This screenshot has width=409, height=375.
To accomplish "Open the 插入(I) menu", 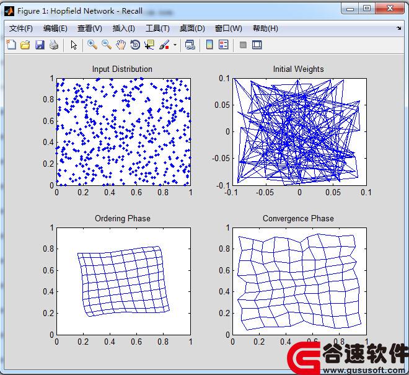I will coord(124,28).
